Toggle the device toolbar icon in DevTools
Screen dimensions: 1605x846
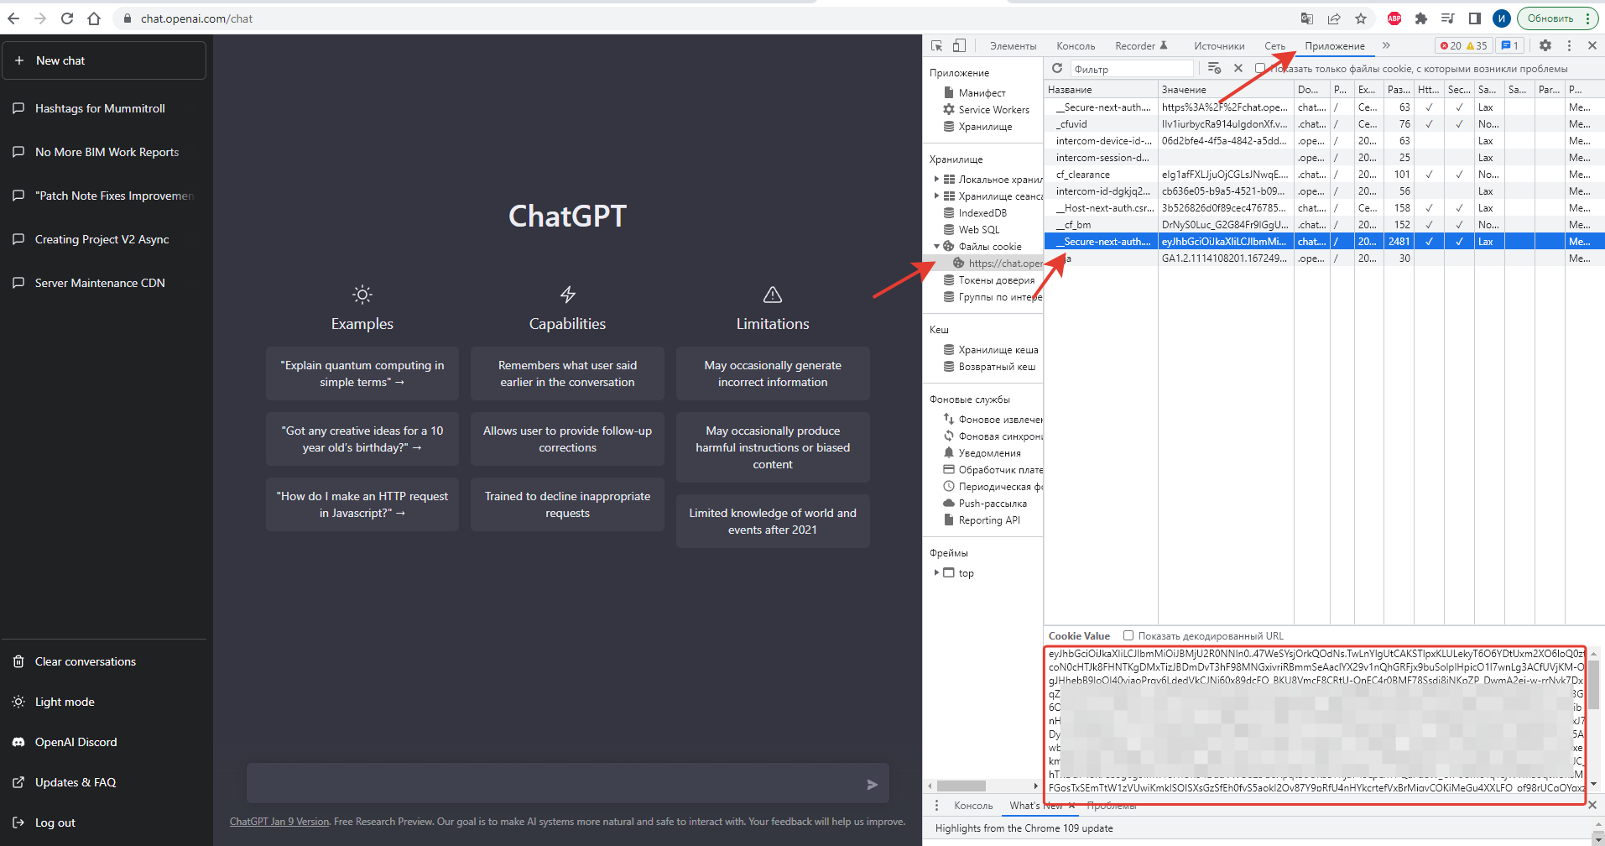[959, 45]
